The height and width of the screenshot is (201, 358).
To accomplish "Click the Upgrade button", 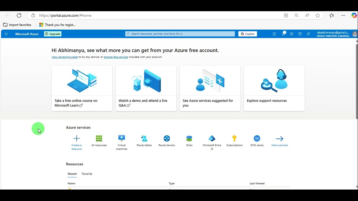I will click(53, 34).
